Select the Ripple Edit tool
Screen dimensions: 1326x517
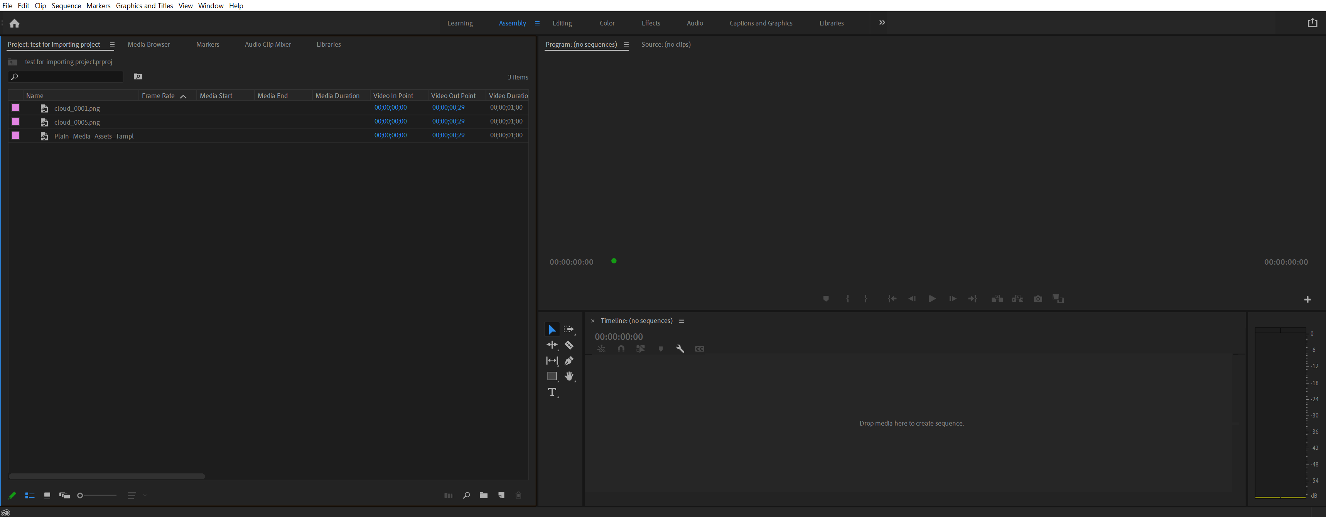click(552, 345)
